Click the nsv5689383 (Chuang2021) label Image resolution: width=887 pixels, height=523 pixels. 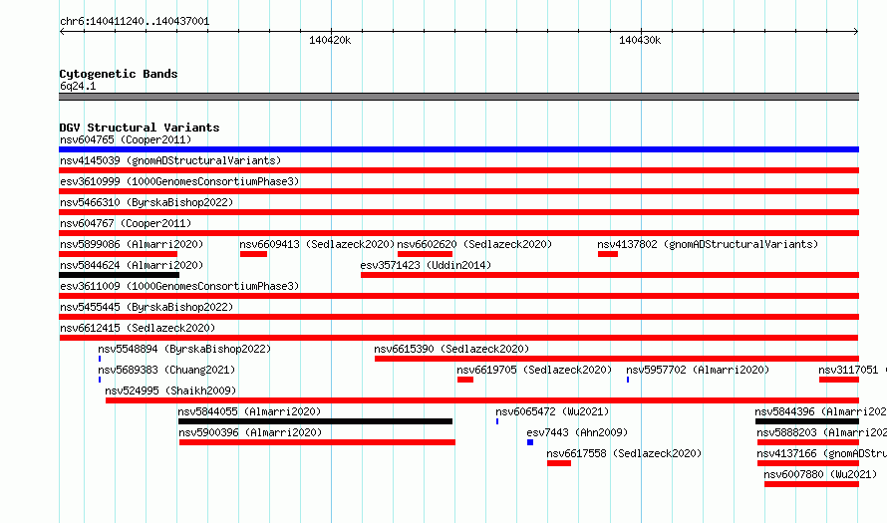(x=166, y=370)
